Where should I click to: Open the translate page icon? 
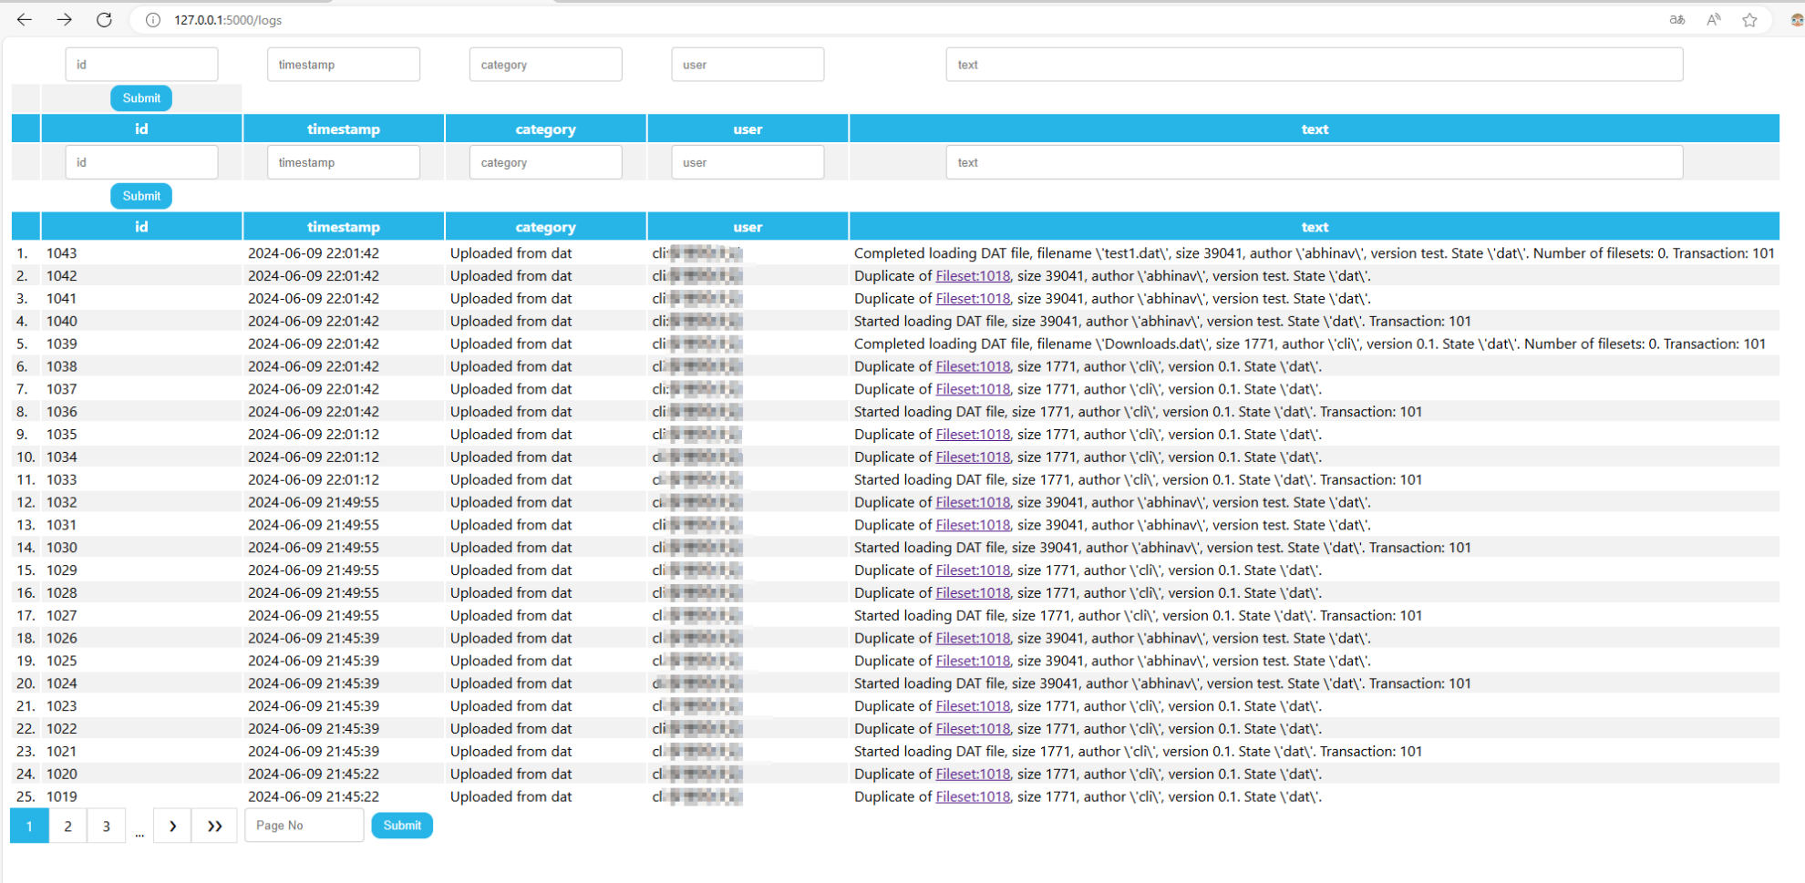tap(1676, 20)
